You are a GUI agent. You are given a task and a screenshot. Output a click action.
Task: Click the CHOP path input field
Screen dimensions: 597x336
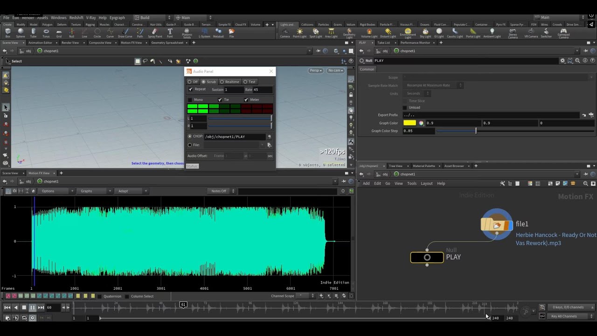[235, 137]
